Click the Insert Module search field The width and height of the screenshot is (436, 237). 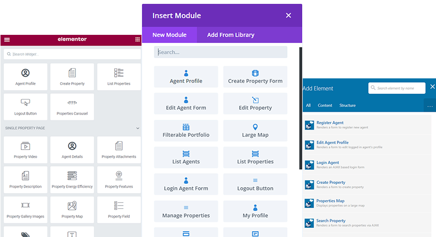coord(220,52)
